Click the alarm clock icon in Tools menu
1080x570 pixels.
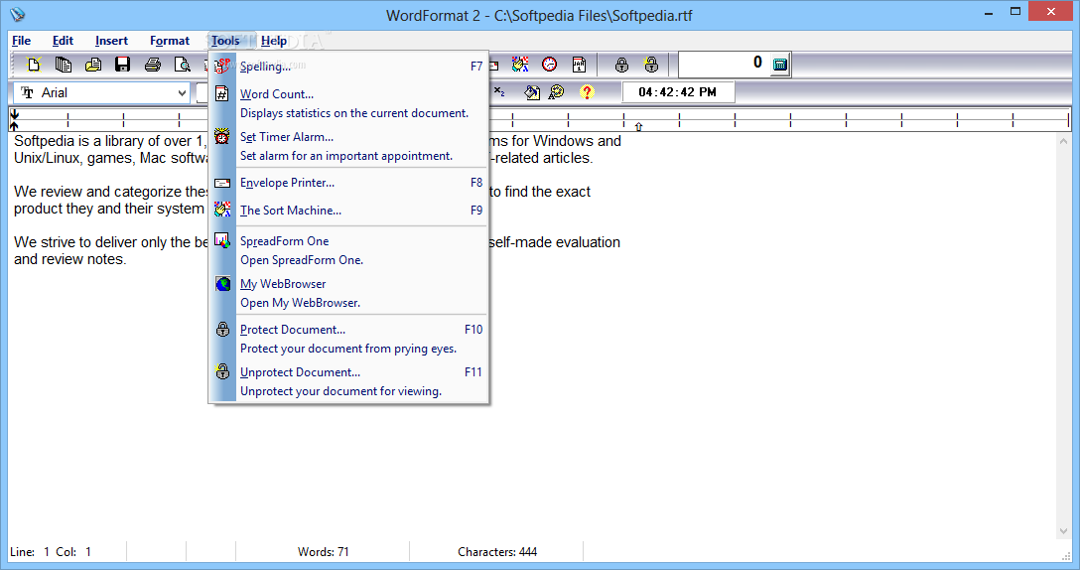coord(221,136)
